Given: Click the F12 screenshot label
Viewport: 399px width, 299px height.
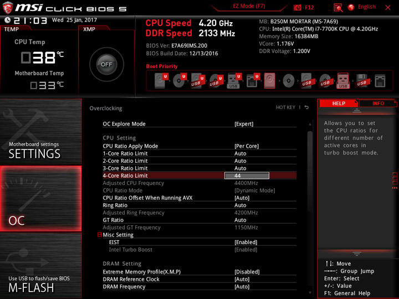Looking at the screenshot, I should (309, 7).
